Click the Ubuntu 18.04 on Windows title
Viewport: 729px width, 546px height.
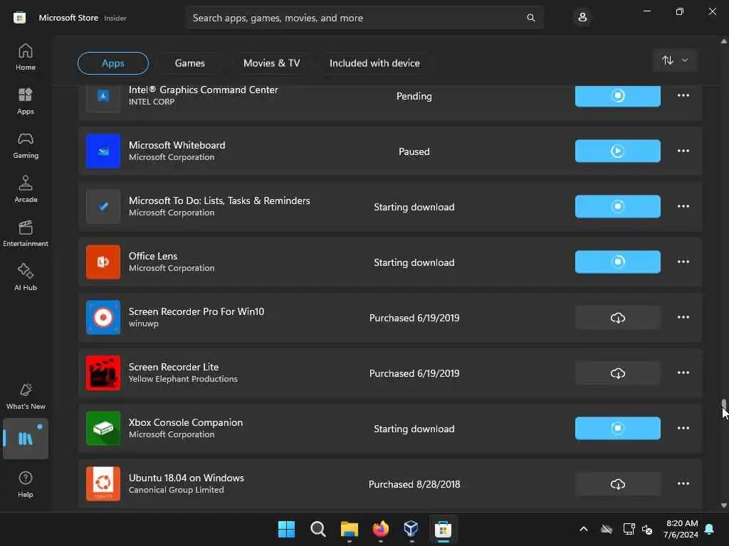point(186,478)
